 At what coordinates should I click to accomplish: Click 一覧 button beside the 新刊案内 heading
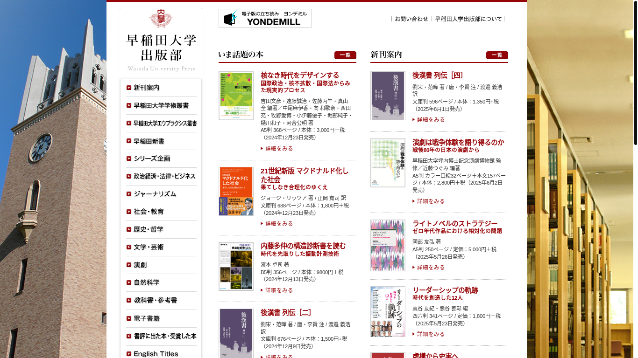(x=497, y=55)
